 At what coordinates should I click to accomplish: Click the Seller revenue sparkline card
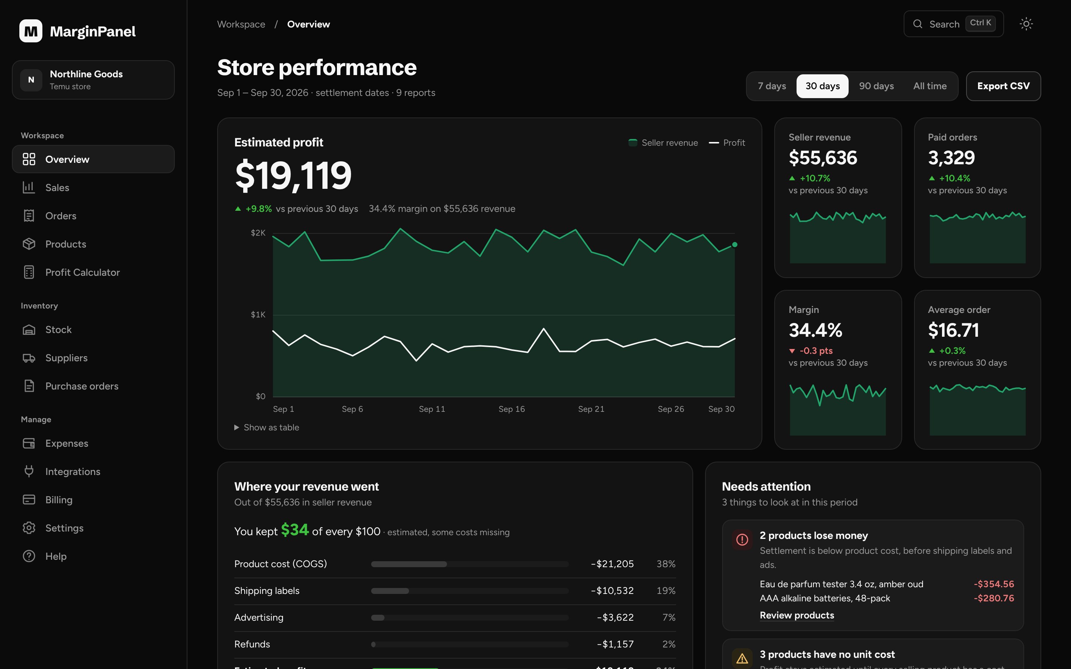point(838,198)
